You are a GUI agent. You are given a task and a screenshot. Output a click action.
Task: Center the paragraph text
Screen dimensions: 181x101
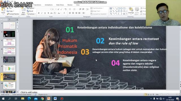tap(73, 13)
